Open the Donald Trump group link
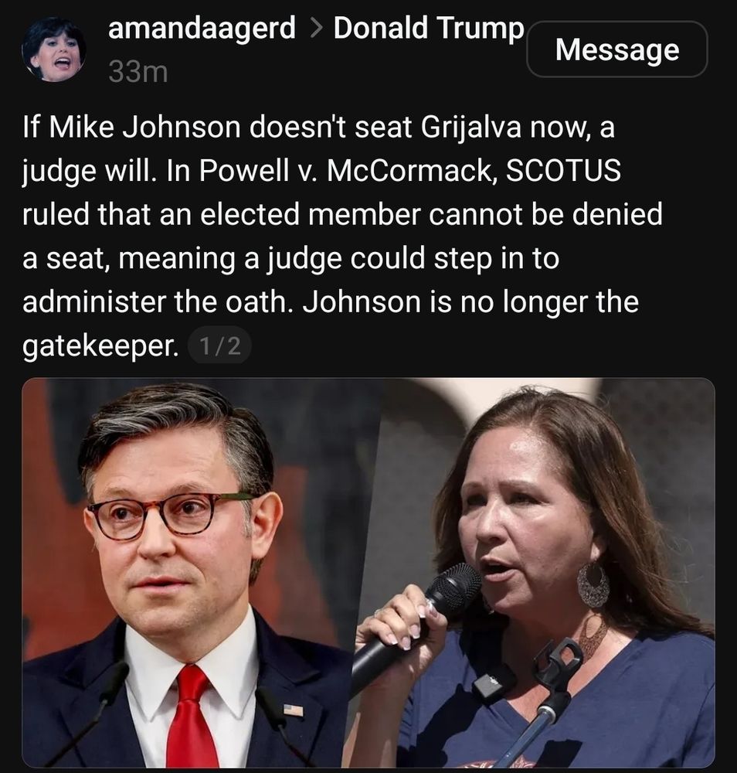 429,28
